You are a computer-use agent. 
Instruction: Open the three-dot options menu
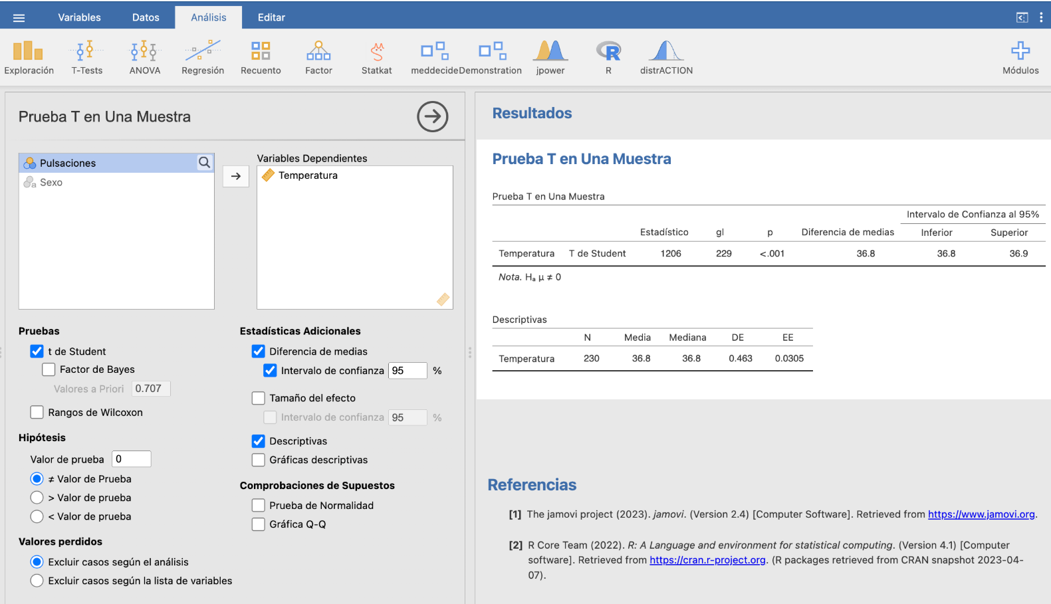(1041, 17)
